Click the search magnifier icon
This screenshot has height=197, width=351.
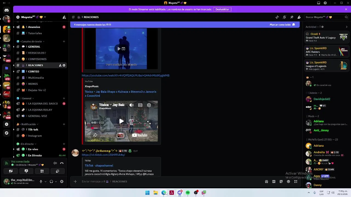346,17
